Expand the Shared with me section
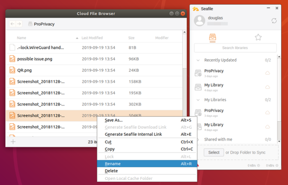This screenshot has height=185, width=288. click(198, 140)
